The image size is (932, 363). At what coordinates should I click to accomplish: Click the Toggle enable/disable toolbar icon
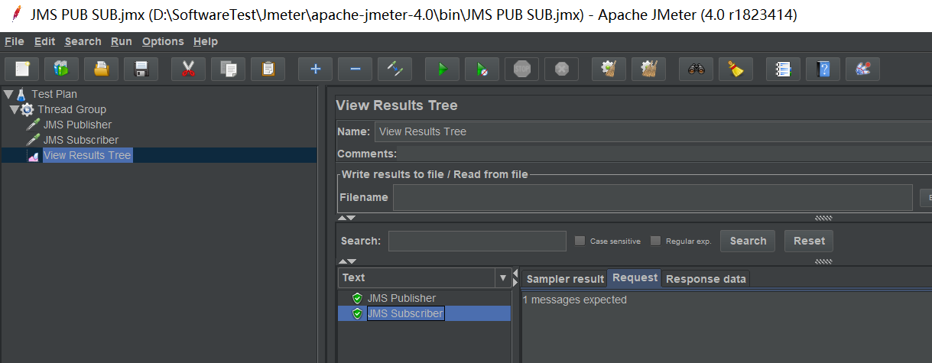pos(395,69)
